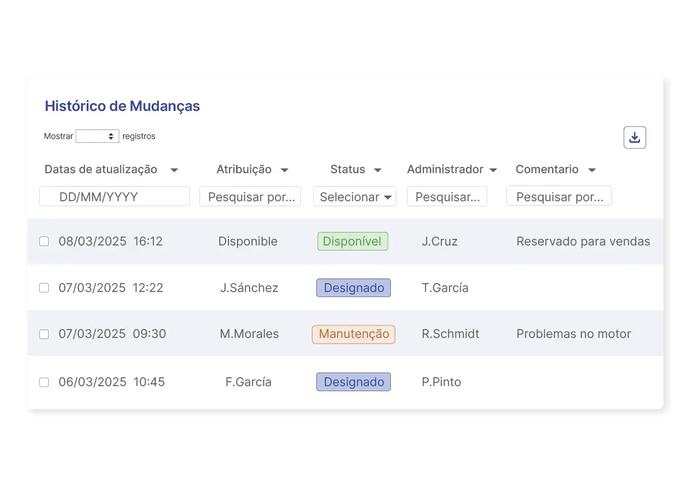Click the "Manutenção" status badge
This screenshot has width=691, height=501.
click(x=353, y=333)
